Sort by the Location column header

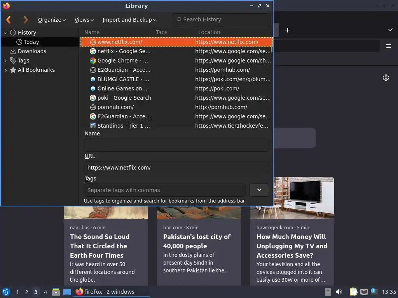209,33
